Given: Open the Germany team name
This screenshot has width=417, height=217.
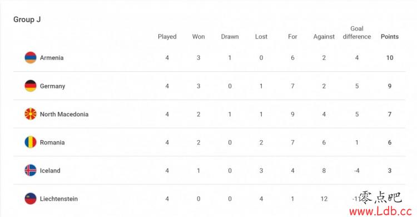Looking at the screenshot, I should 52,86.
